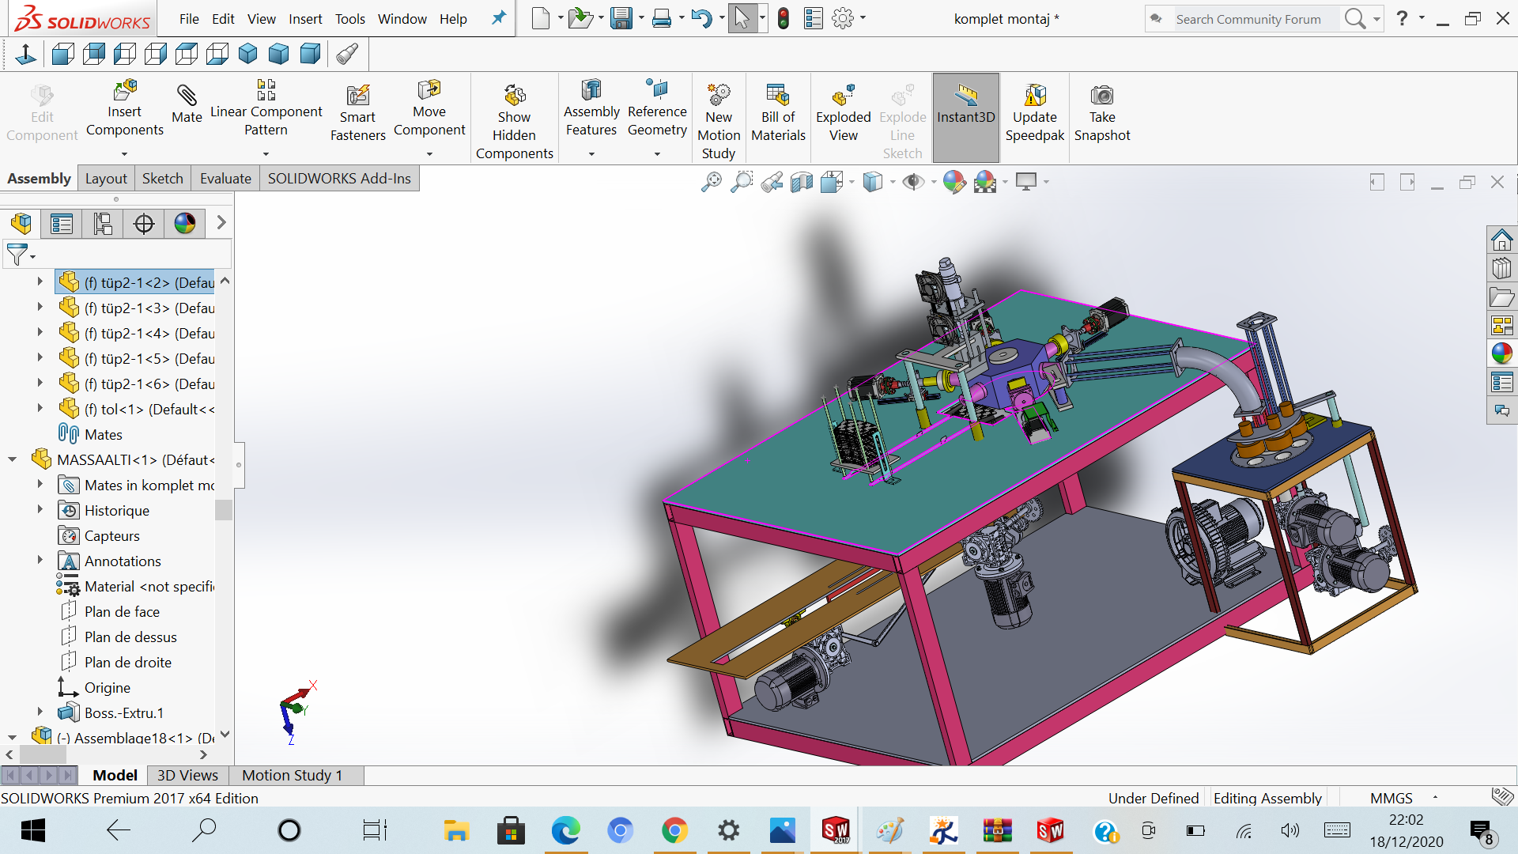Click the Rebuild traffic light icon
1518x854 pixels.
pos(784,18)
